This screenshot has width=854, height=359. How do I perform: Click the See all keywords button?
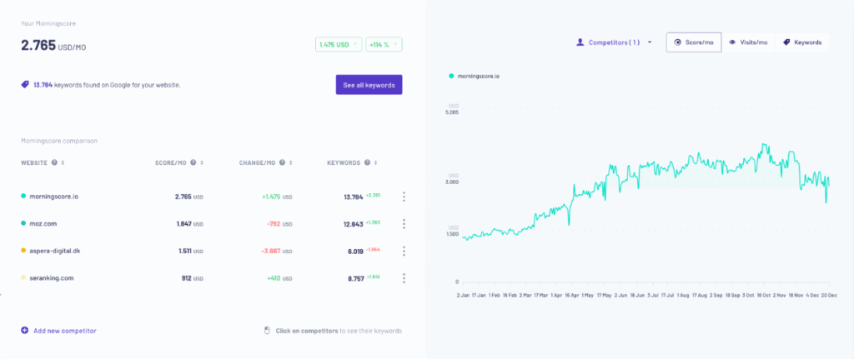(369, 84)
